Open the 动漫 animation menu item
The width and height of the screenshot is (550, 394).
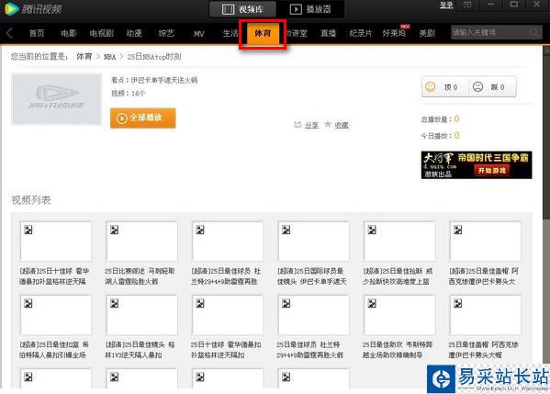(x=134, y=33)
